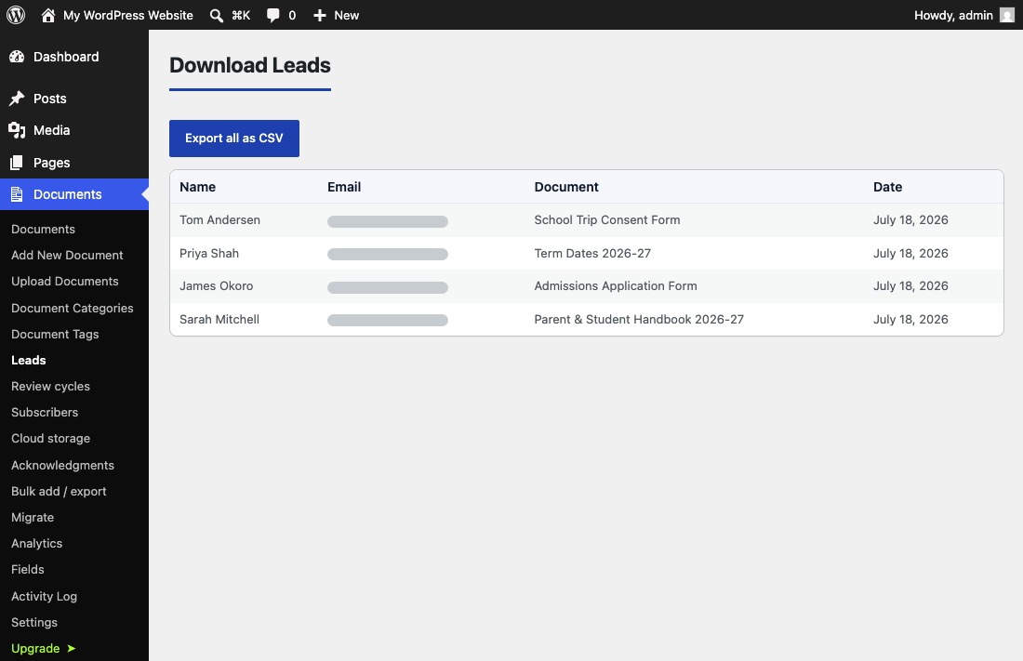The height and width of the screenshot is (661, 1023).
Task: Click the home icon beside site name
Action: [x=47, y=15]
